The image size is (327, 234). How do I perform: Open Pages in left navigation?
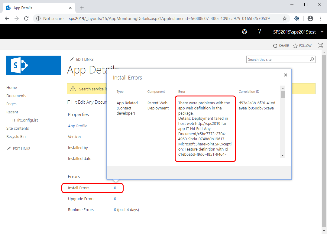11,104
